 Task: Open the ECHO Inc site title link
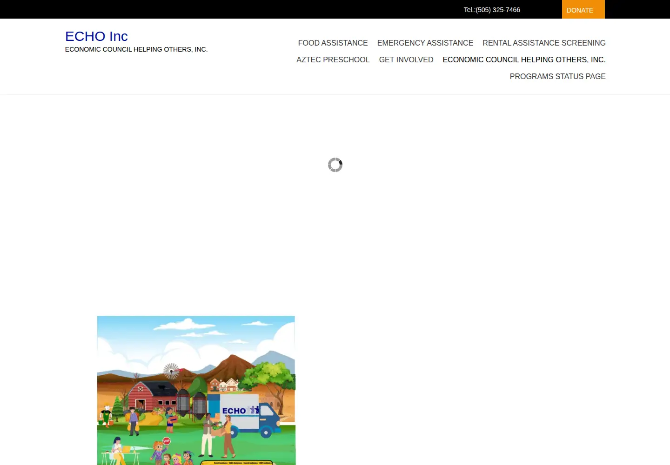(x=96, y=36)
